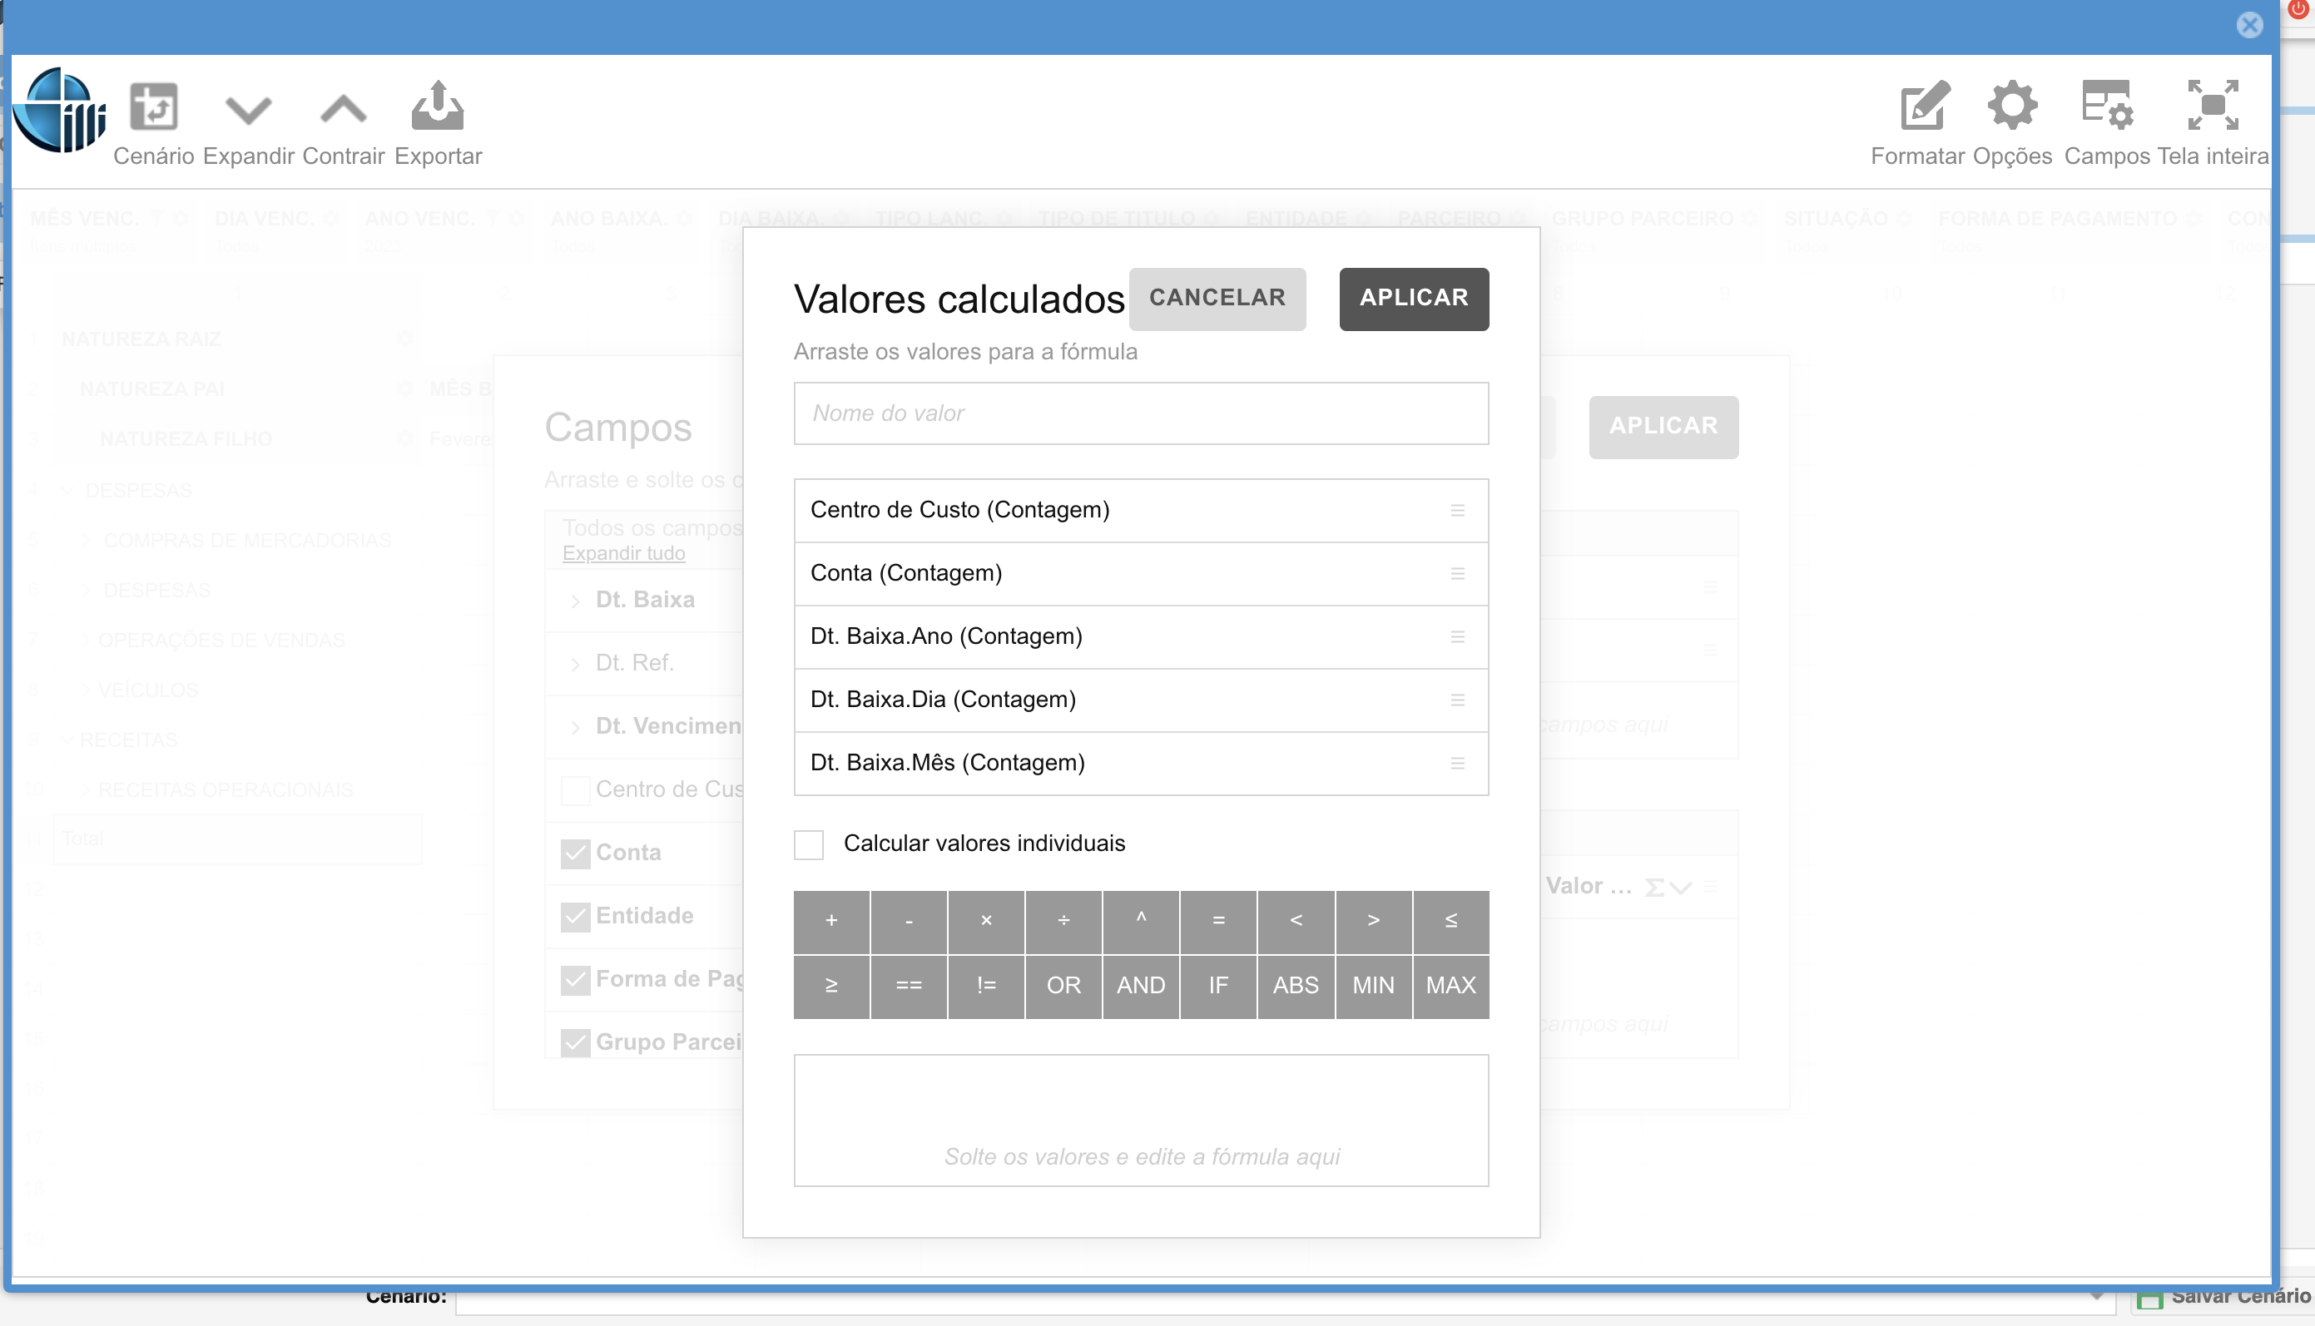Viewport: 2315px width, 1326px height.
Task: Click the Exportar icon
Action: pyautogui.click(x=438, y=106)
